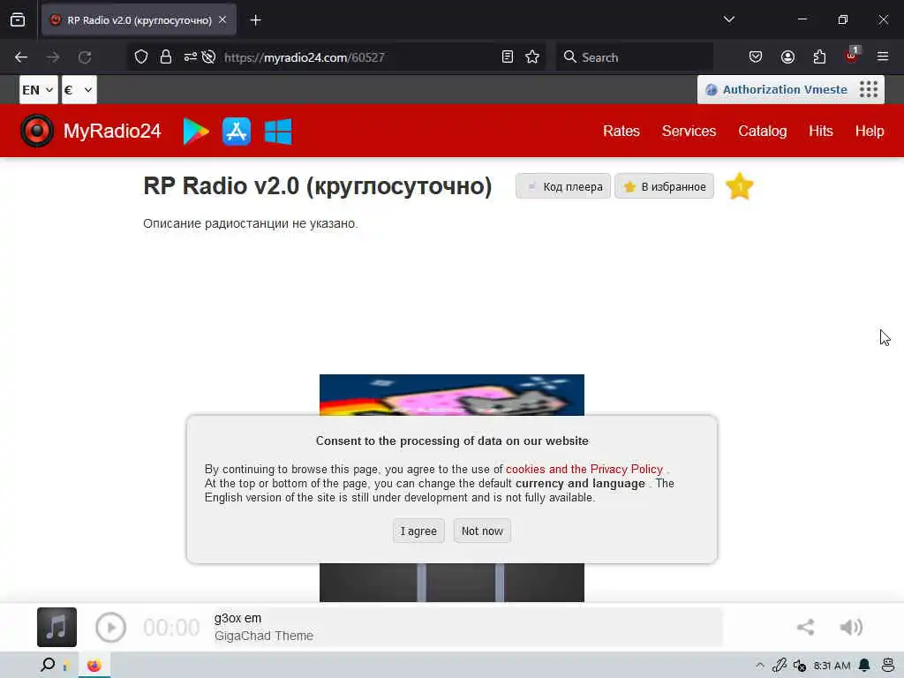Click the Not now button
The width and height of the screenshot is (904, 678).
(x=482, y=531)
